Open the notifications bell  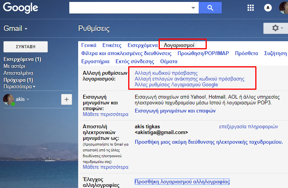pyautogui.click(x=268, y=8)
